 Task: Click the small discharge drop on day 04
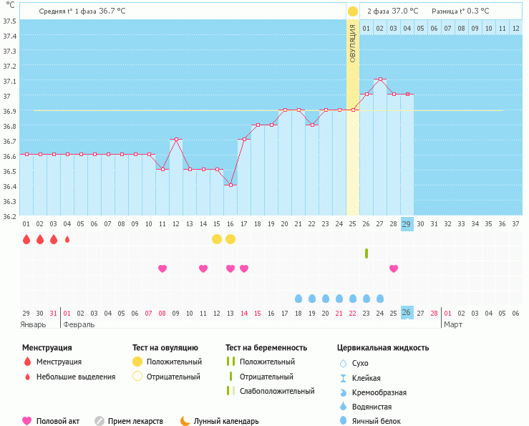[67, 239]
